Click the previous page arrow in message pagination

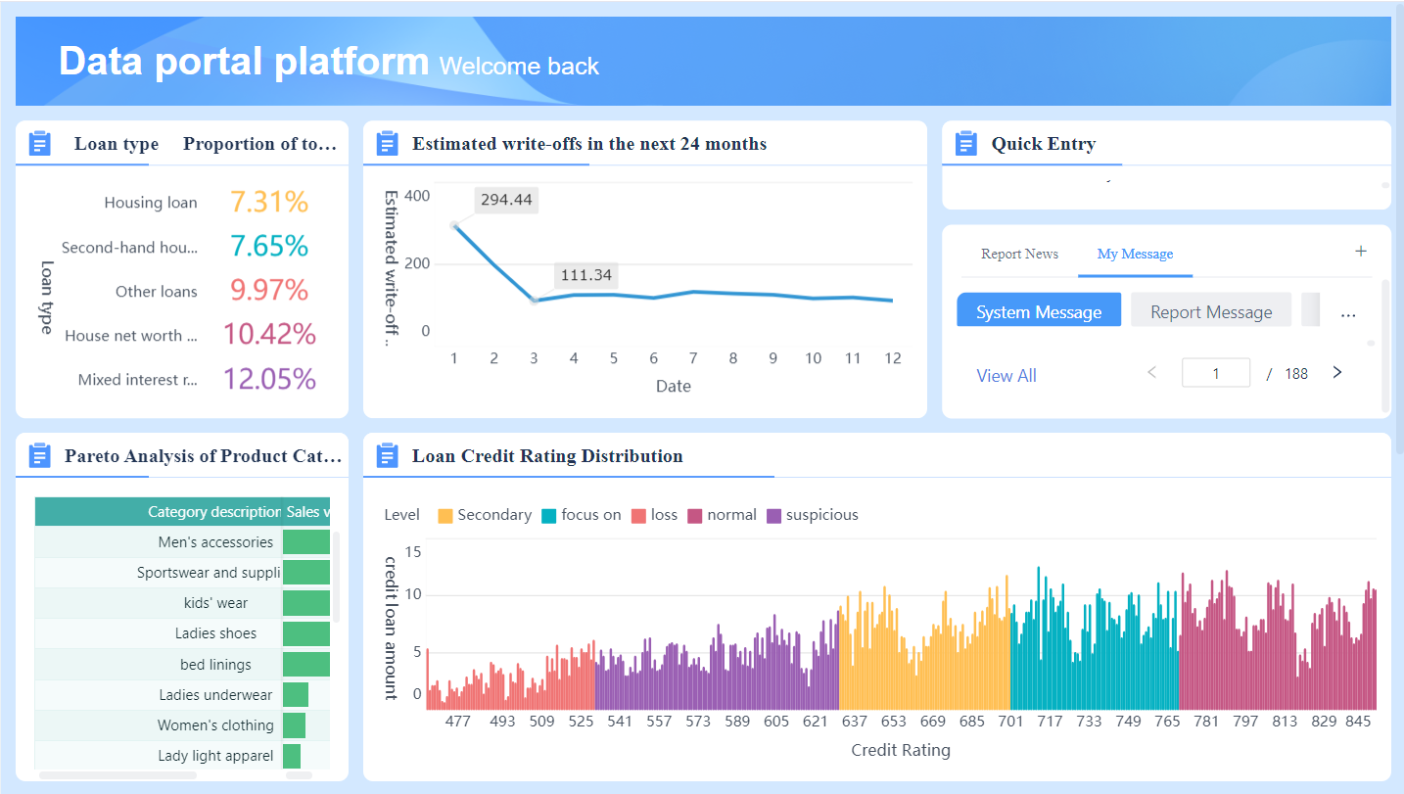pyautogui.click(x=1151, y=372)
